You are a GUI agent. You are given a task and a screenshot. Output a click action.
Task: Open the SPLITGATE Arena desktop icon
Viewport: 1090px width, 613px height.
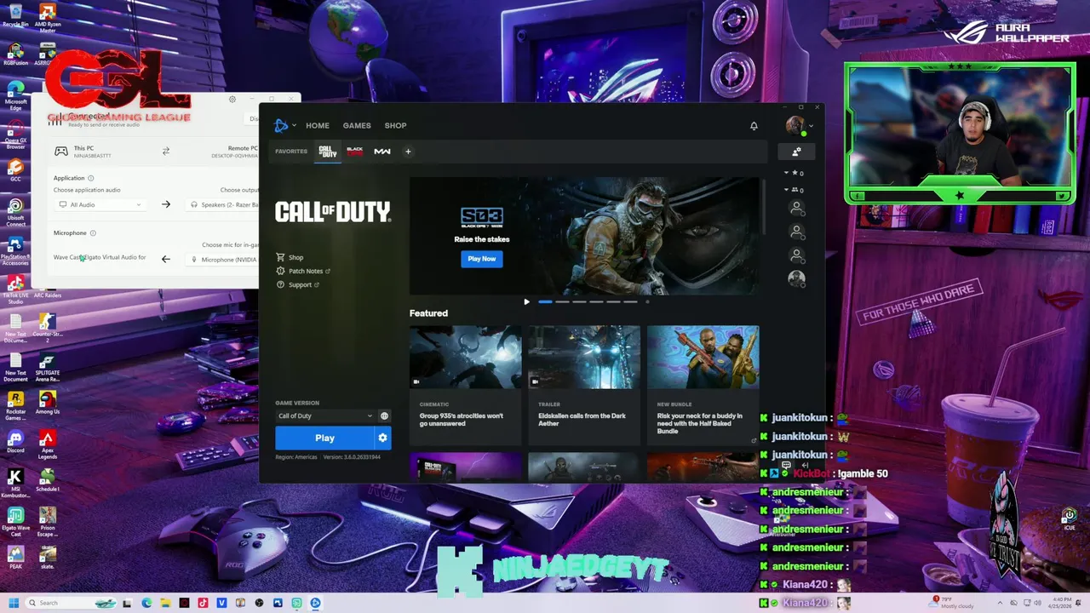pyautogui.click(x=48, y=367)
